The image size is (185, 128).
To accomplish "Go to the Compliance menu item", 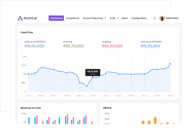I will (x=73, y=18).
